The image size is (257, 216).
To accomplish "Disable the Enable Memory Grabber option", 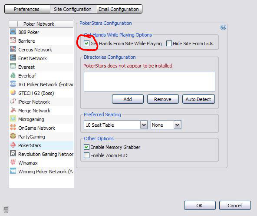I will click(86, 147).
